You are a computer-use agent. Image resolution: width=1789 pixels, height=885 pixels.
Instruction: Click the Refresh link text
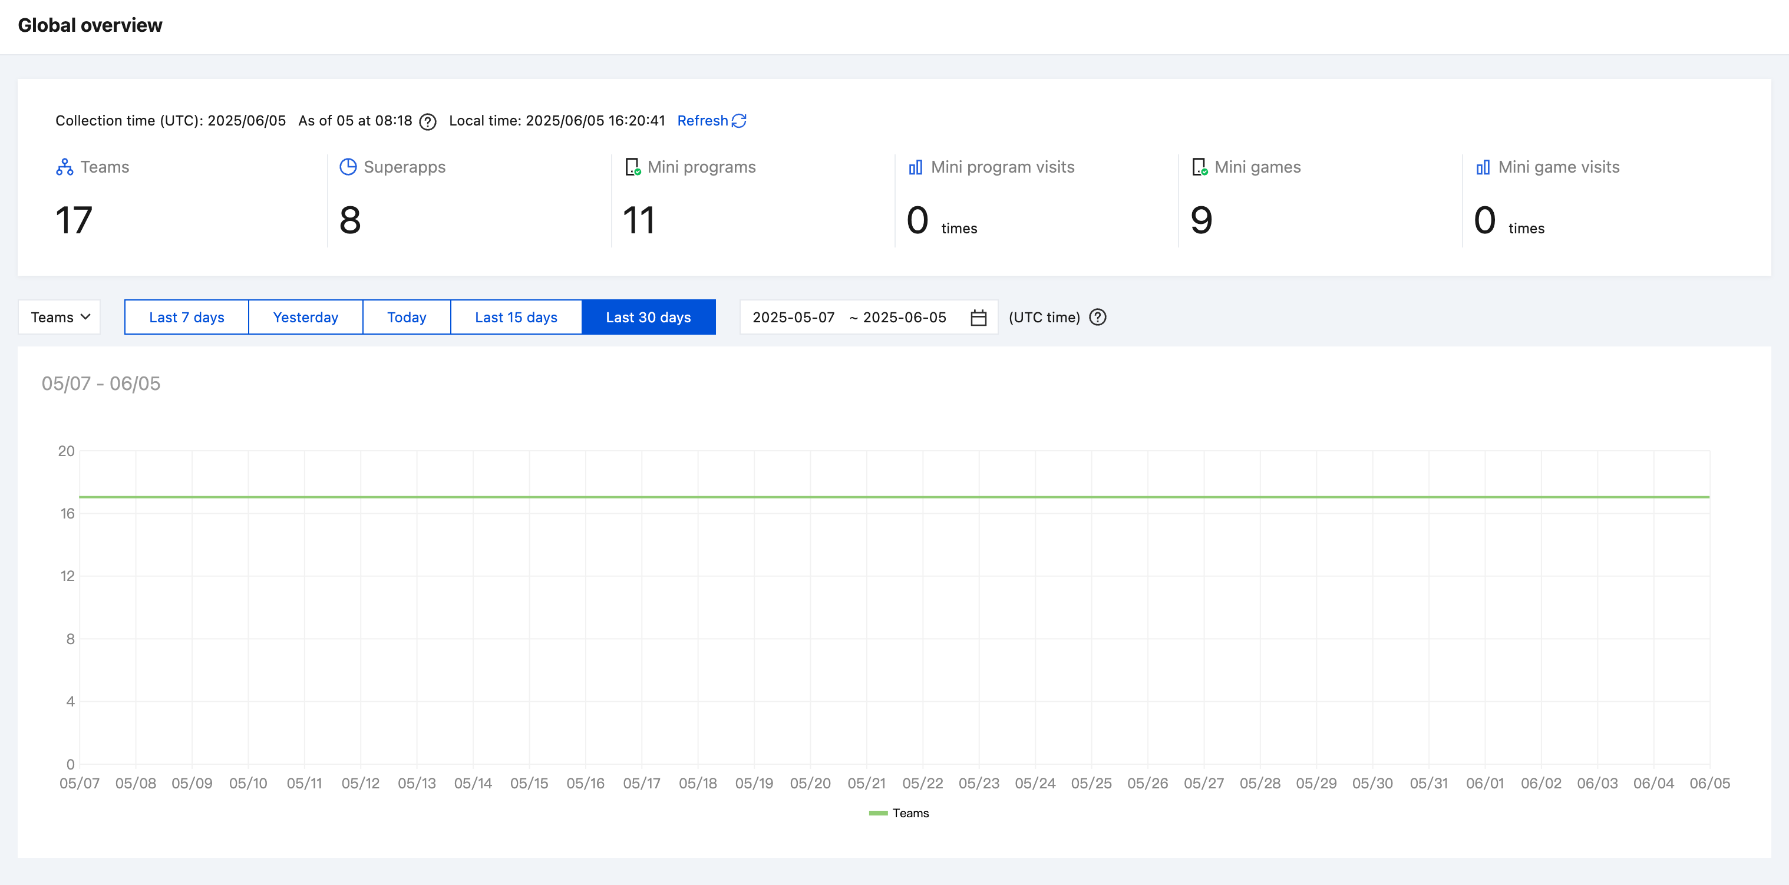[702, 121]
